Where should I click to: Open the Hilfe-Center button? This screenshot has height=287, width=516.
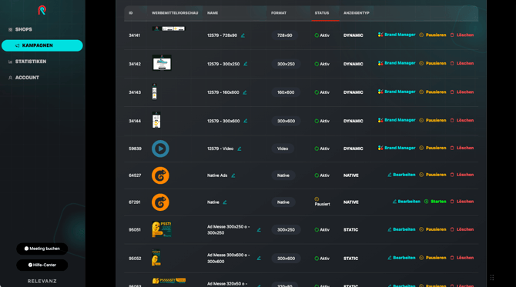[x=42, y=265]
